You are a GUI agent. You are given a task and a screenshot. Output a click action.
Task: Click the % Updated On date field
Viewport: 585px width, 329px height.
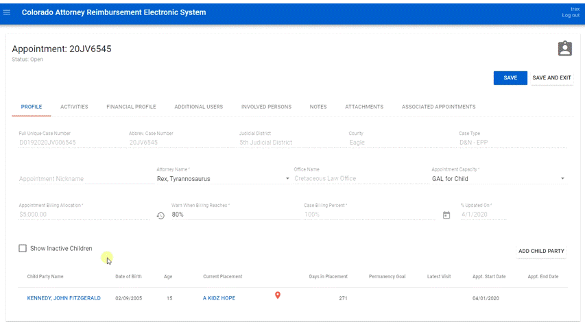point(483,215)
